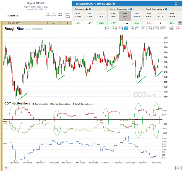This screenshot has height=171, width=183.
Task: Select the 1m timeframe tab
Action: coord(108,28)
